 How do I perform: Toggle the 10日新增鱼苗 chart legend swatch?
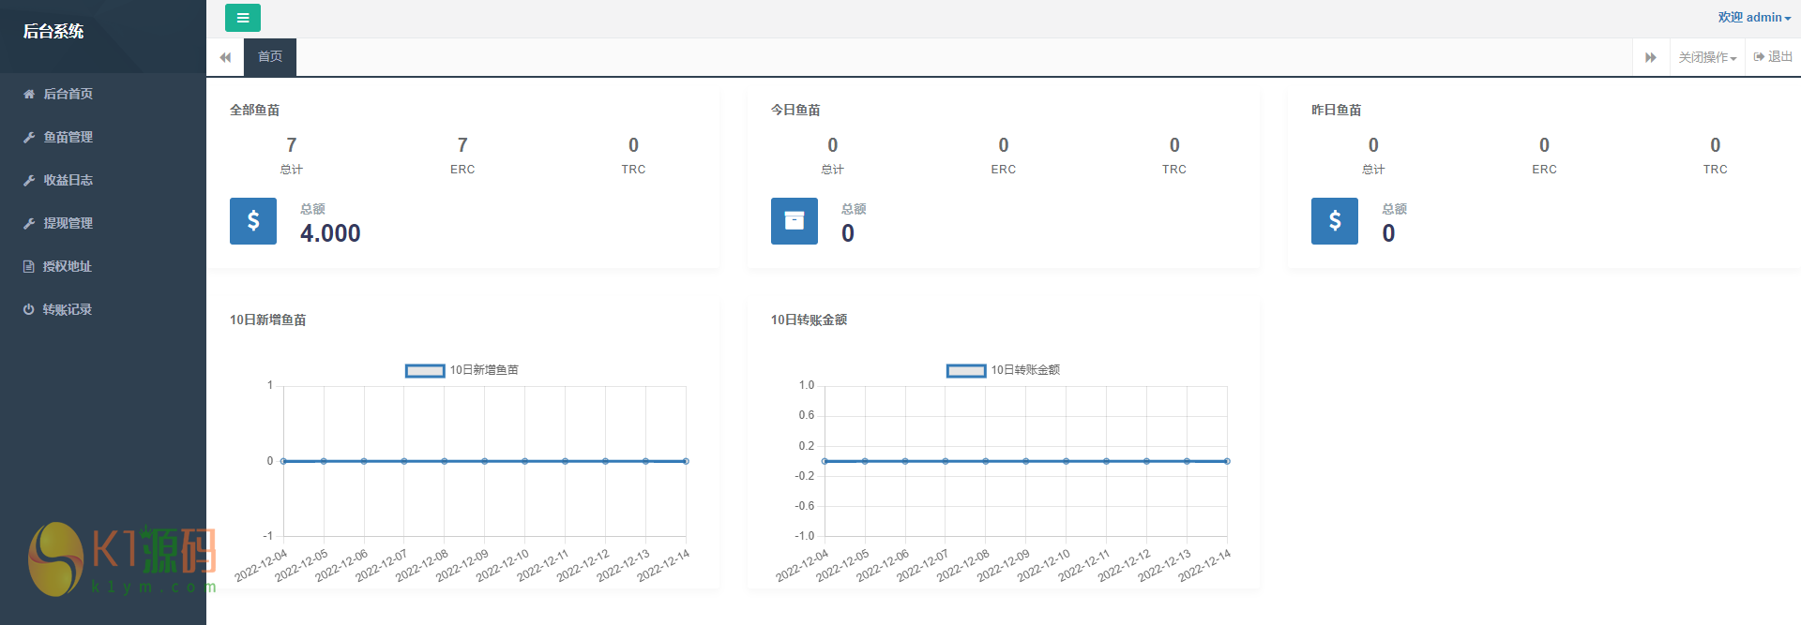coord(425,371)
